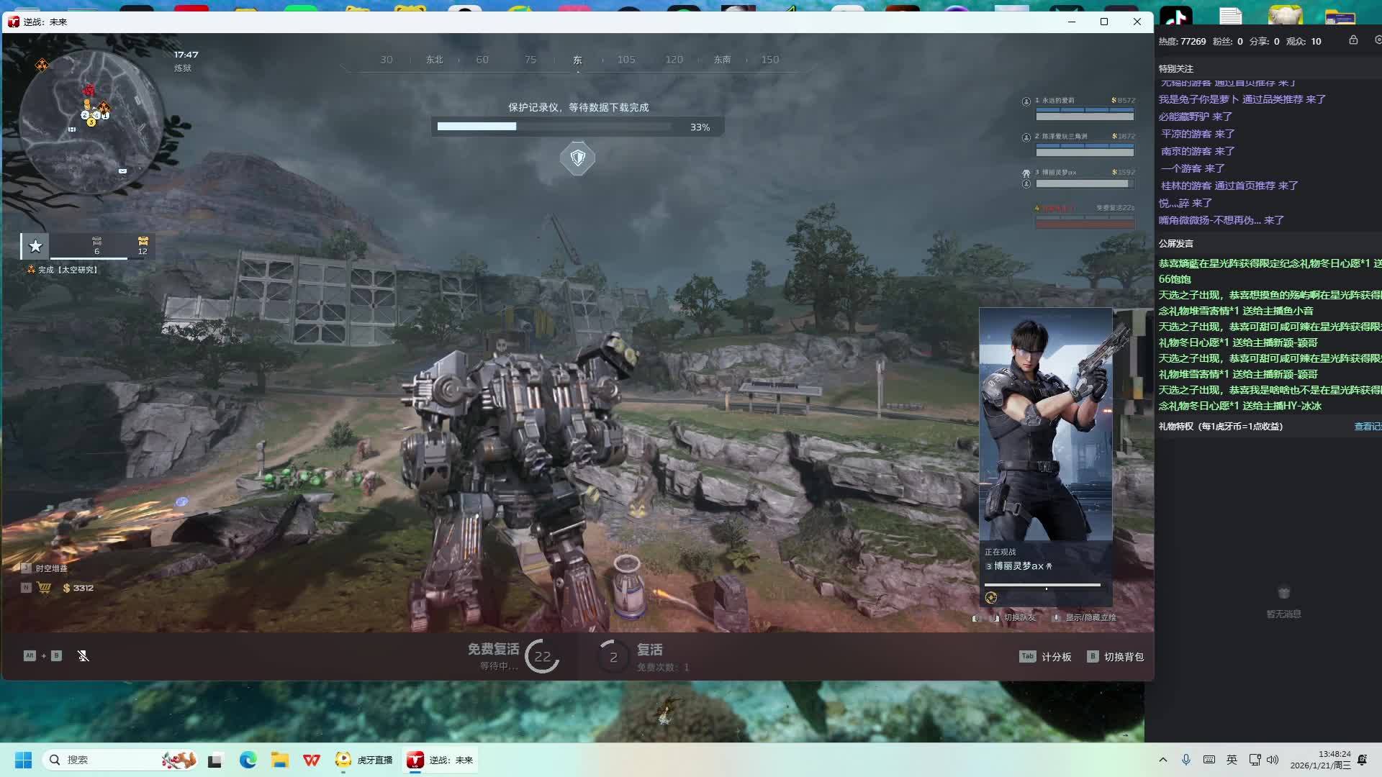The image size is (1382, 777).
Task: Click the star task icon on left
Action: 35,246
